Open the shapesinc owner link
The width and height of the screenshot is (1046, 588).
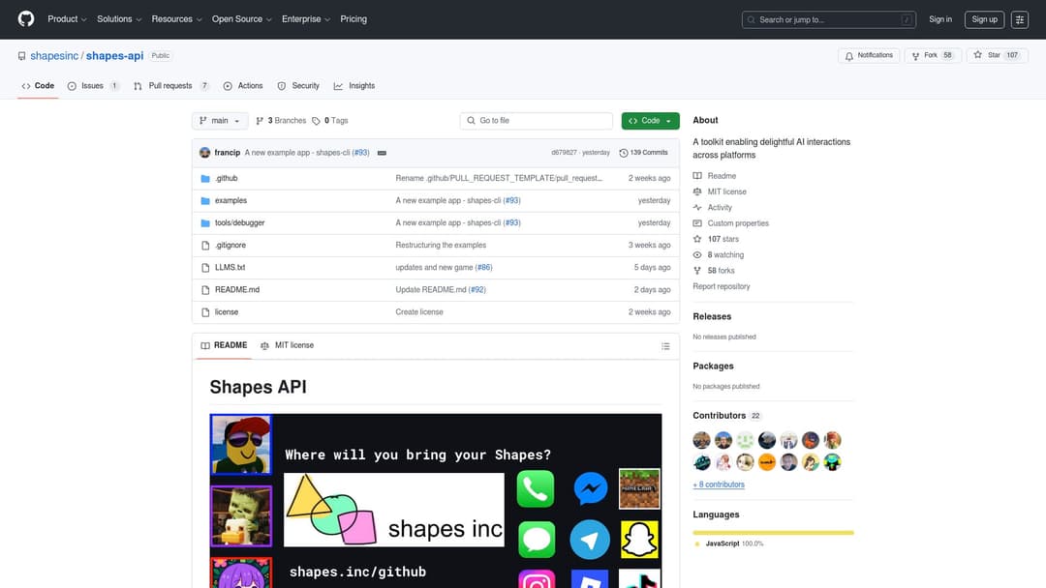54,56
